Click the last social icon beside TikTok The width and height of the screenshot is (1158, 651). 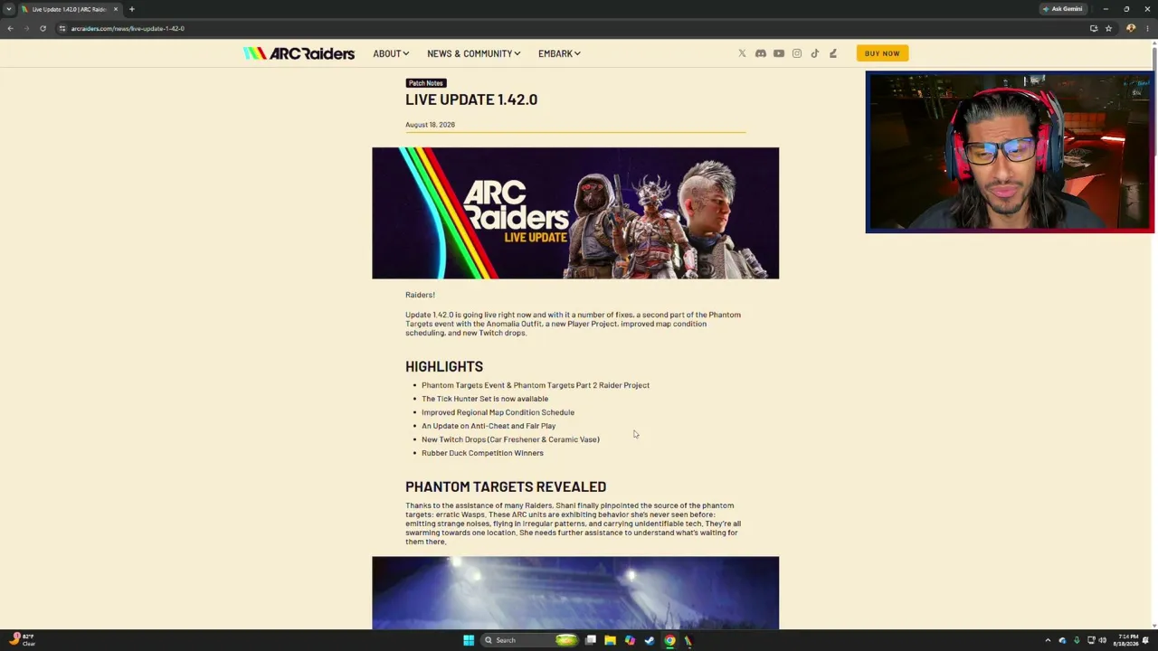[832, 53]
